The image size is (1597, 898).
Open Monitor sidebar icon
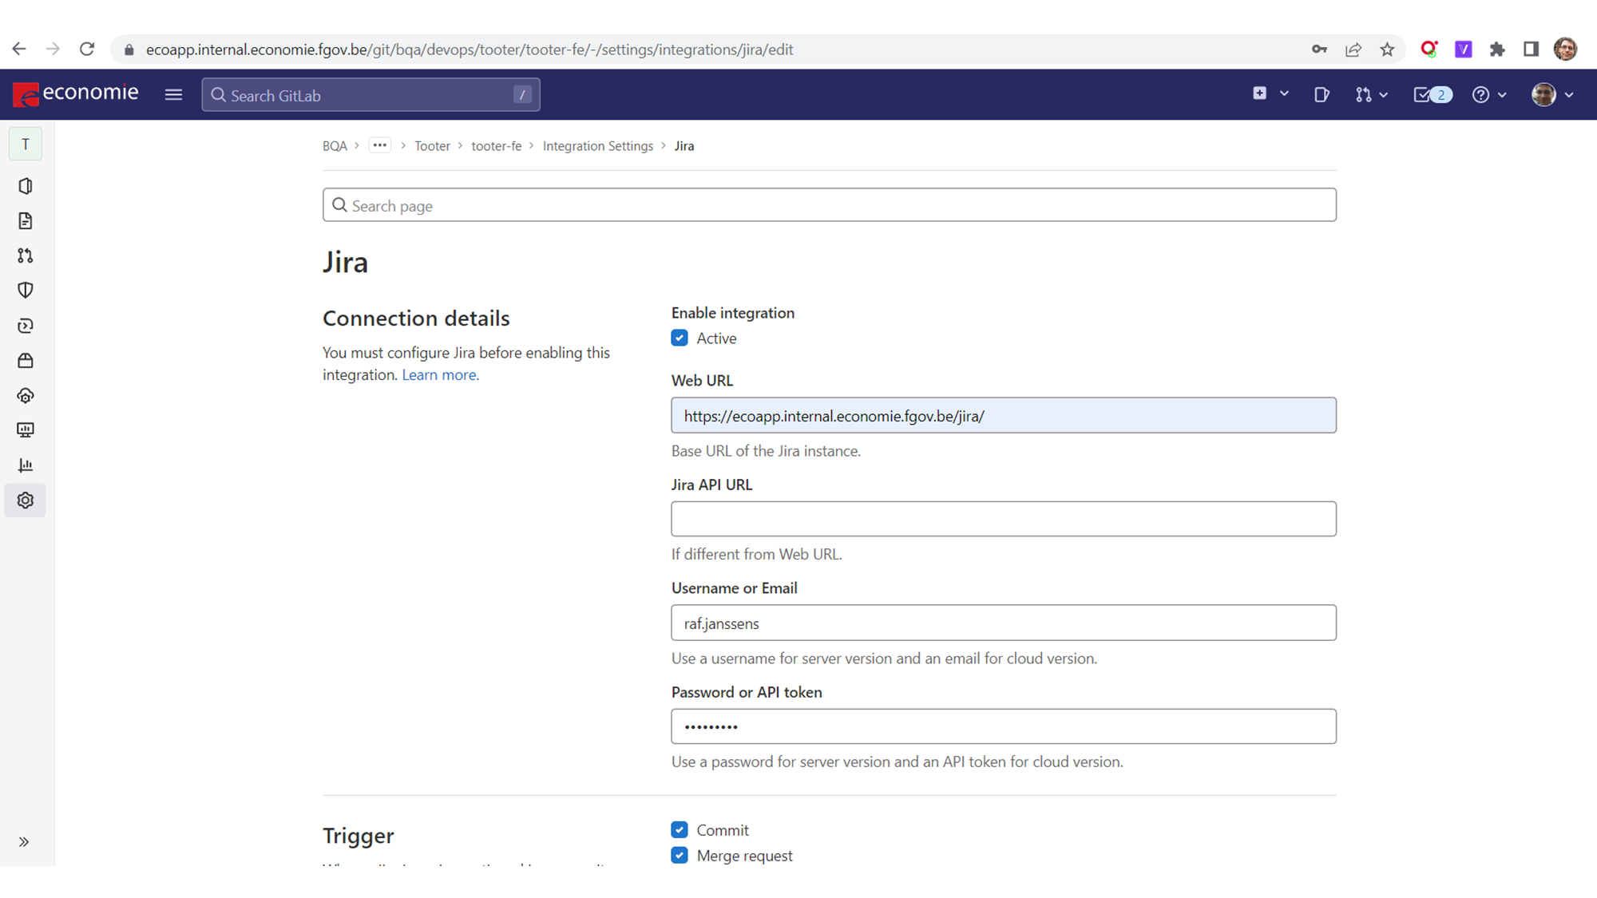coord(26,430)
